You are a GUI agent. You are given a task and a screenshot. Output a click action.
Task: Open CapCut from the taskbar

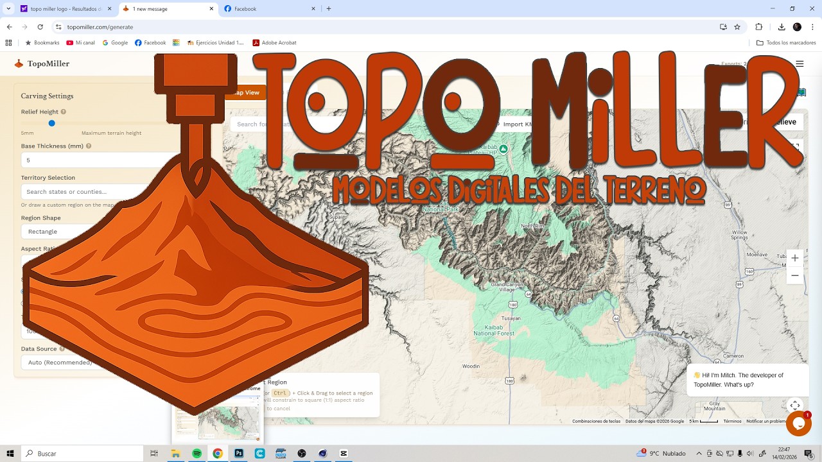[x=344, y=454]
